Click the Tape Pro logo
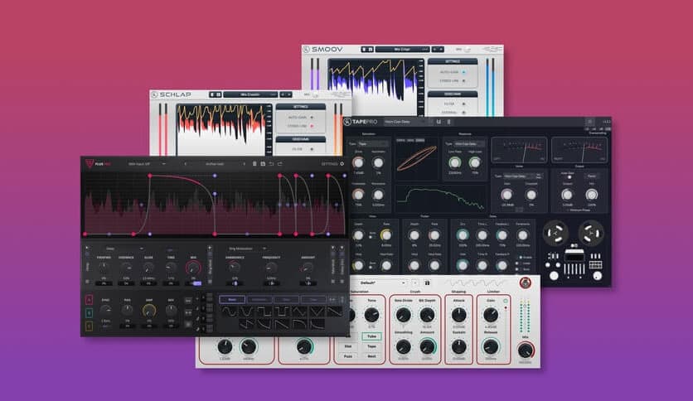 tap(347, 122)
